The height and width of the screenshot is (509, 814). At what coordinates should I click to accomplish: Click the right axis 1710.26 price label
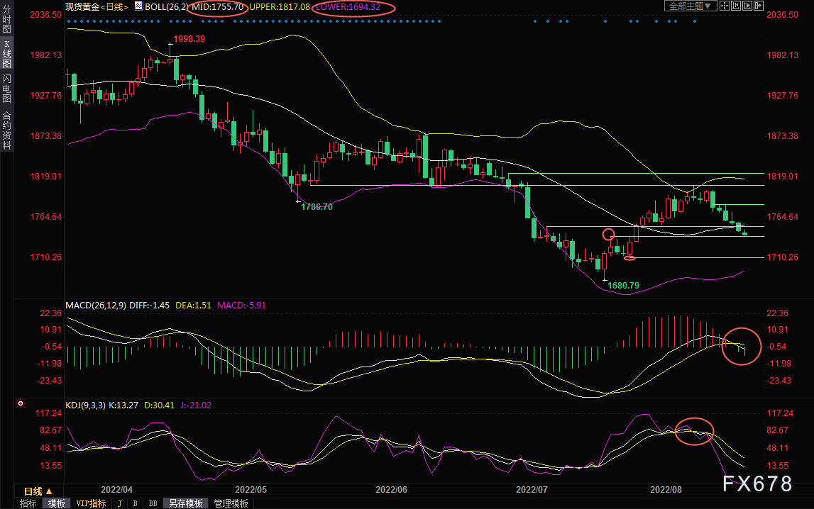click(x=783, y=257)
